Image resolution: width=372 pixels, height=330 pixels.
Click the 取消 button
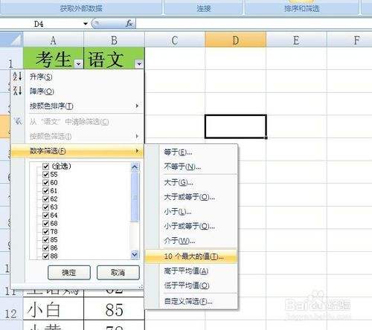click(x=118, y=273)
